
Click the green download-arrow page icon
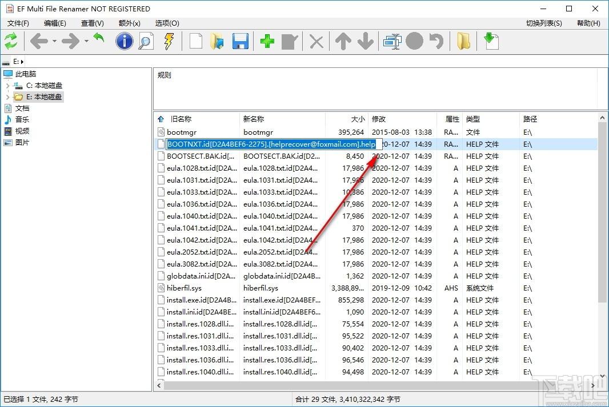tap(491, 41)
